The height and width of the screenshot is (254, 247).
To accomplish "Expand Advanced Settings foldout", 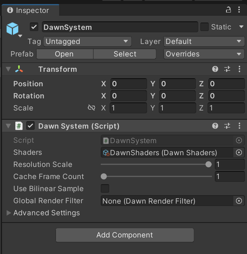I will [x=9, y=213].
